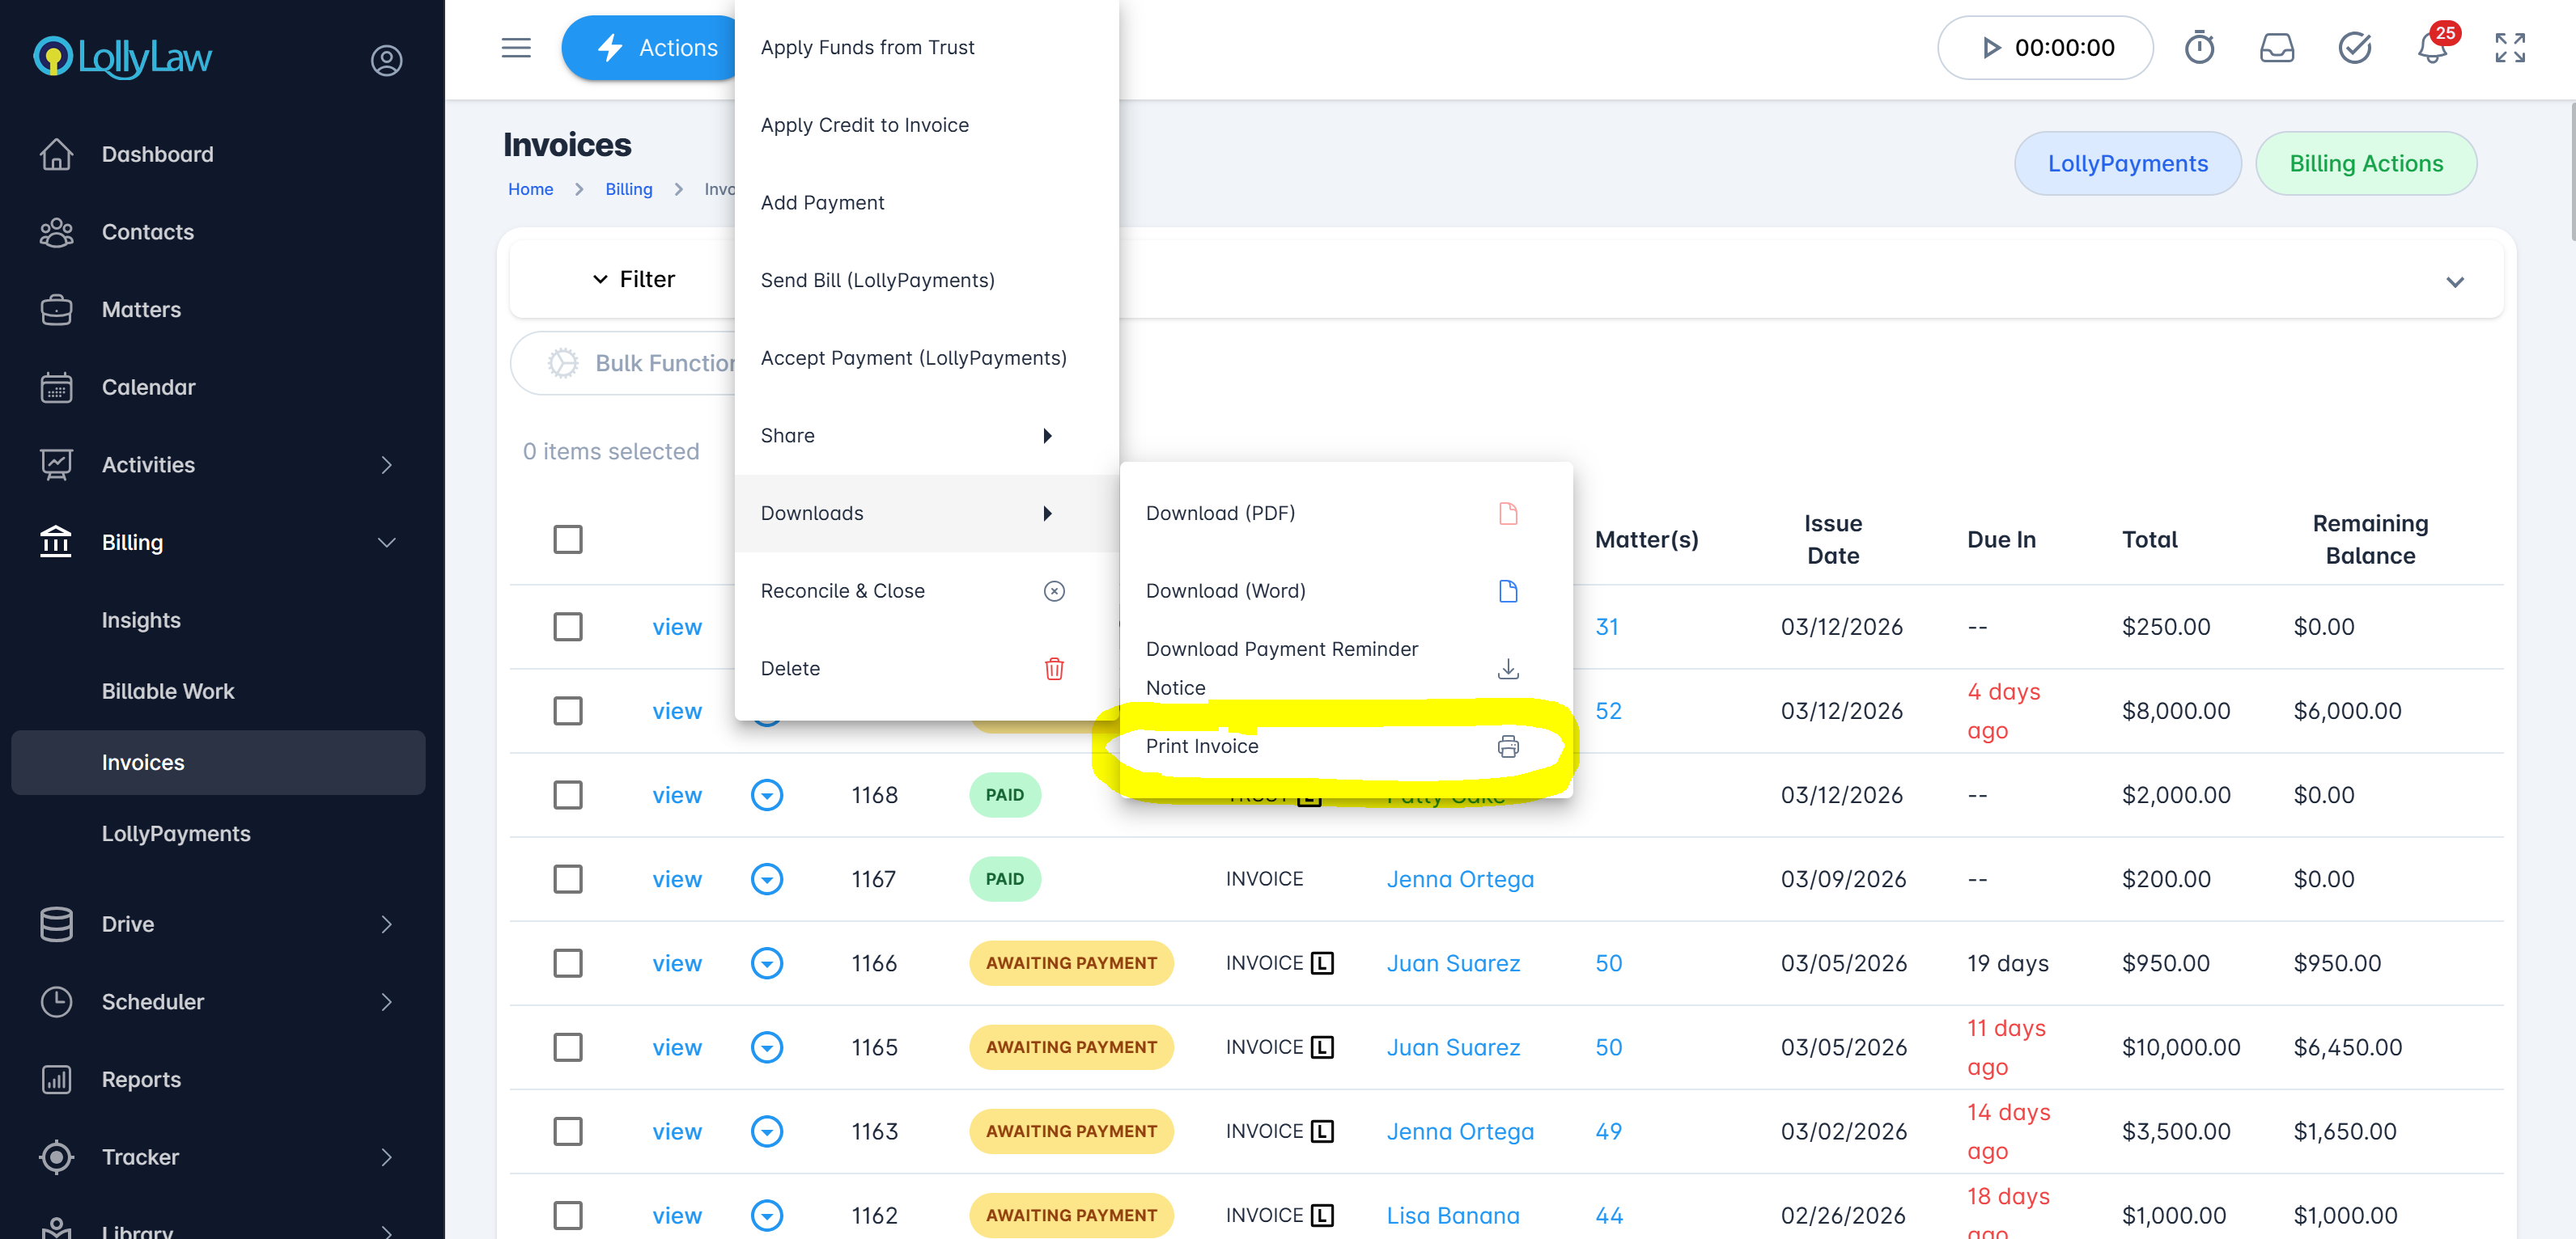This screenshot has height=1239, width=2576.
Task: Select checkbox for invoice 1167 row
Action: (568, 879)
